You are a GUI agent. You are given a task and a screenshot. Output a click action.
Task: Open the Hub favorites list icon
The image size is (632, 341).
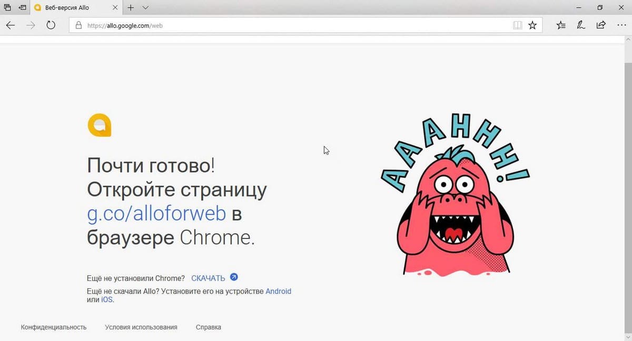click(561, 25)
